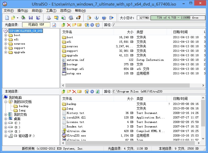Click the Help question mark icon
This screenshot has height=153, width=208.
[x=104, y=18]
